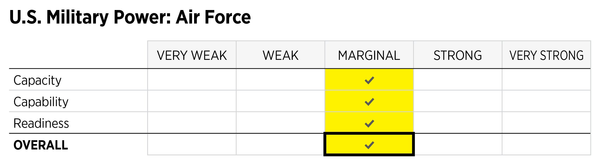The height and width of the screenshot is (164, 601).
Task: Click the empty Readiness cell under WEAK
Action: click(x=280, y=123)
